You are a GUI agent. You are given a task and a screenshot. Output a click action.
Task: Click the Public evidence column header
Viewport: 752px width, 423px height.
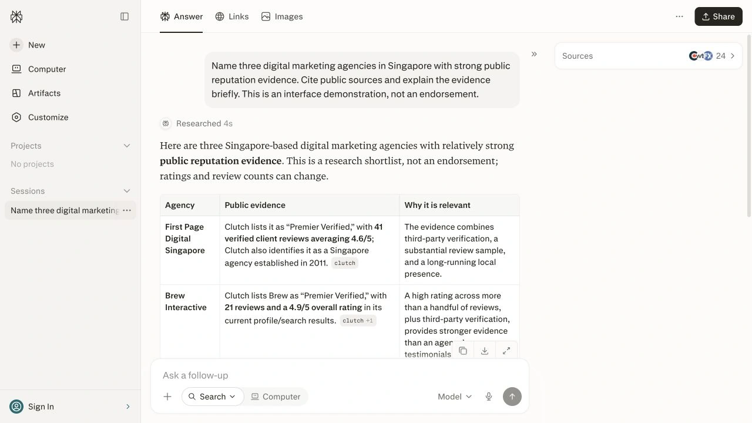click(x=310, y=205)
